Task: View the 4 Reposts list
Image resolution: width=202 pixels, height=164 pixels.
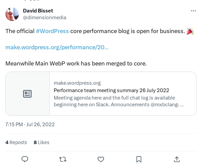Action: [x=16, y=142]
